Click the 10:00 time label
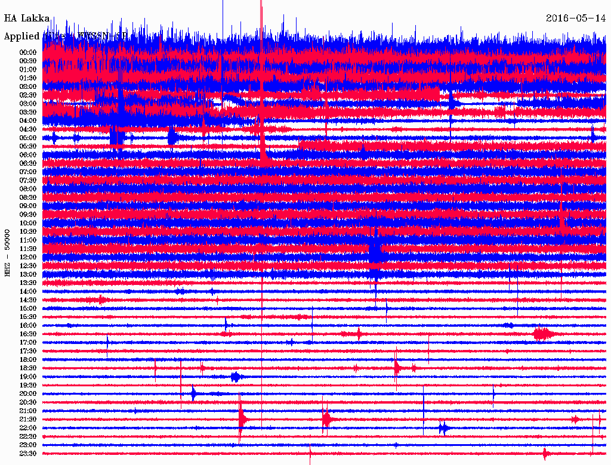The height and width of the screenshot is (465, 611). [28, 223]
